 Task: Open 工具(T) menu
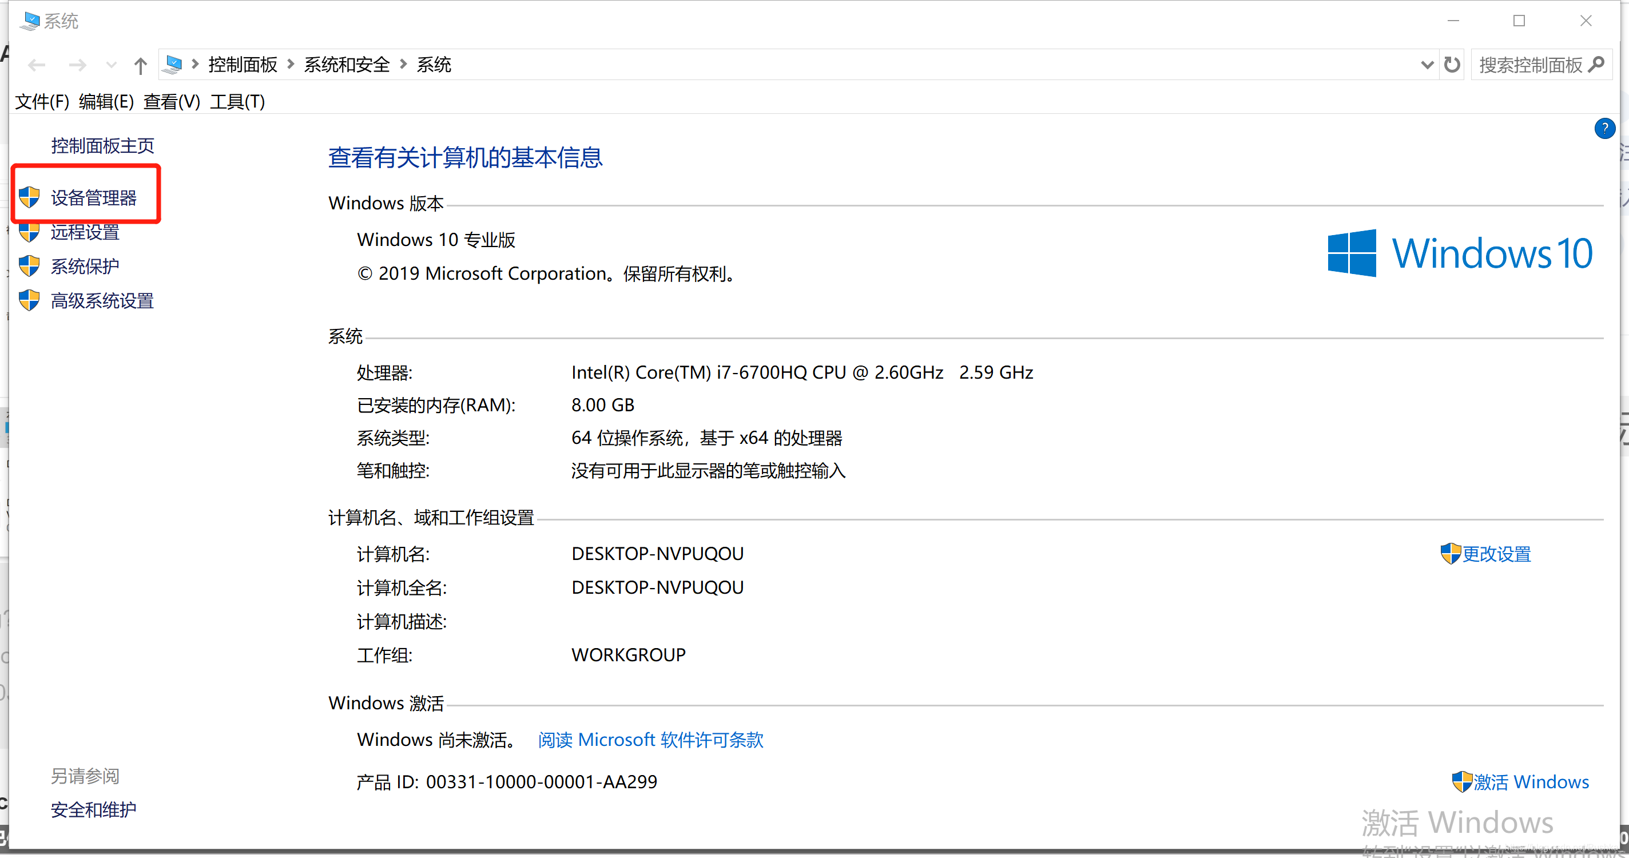pyautogui.click(x=237, y=101)
